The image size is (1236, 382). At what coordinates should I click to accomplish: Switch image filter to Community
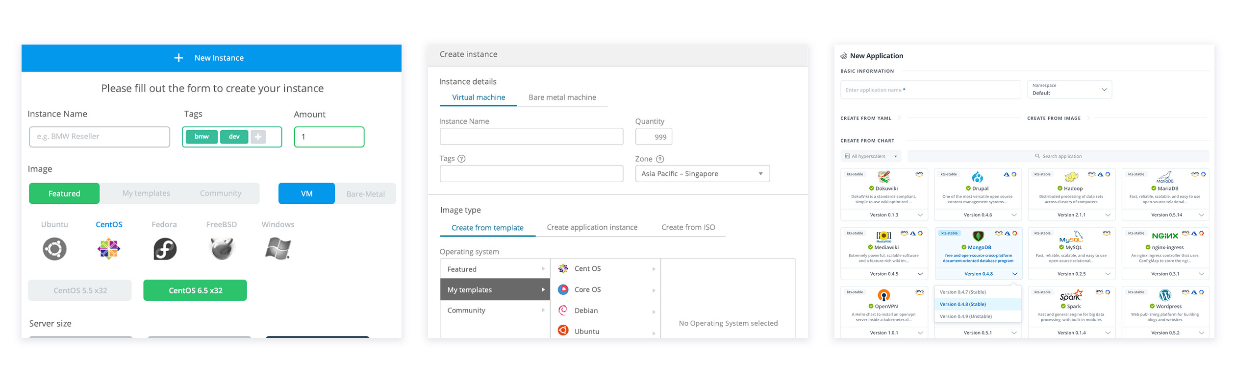(221, 193)
